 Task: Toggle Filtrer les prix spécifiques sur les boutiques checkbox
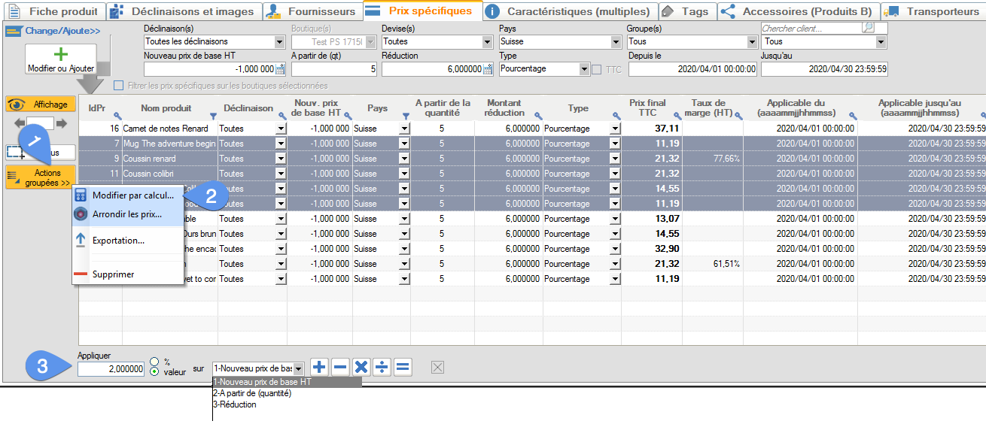[x=118, y=86]
